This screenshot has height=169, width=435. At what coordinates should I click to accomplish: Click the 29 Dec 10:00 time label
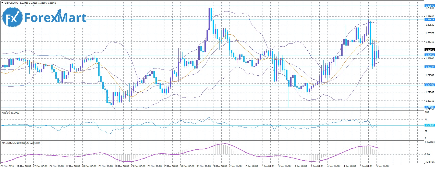click(x=154, y=166)
